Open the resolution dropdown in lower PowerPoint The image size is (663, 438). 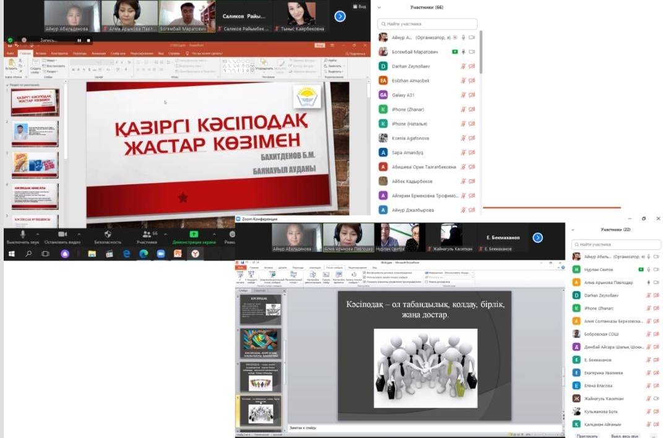472,273
